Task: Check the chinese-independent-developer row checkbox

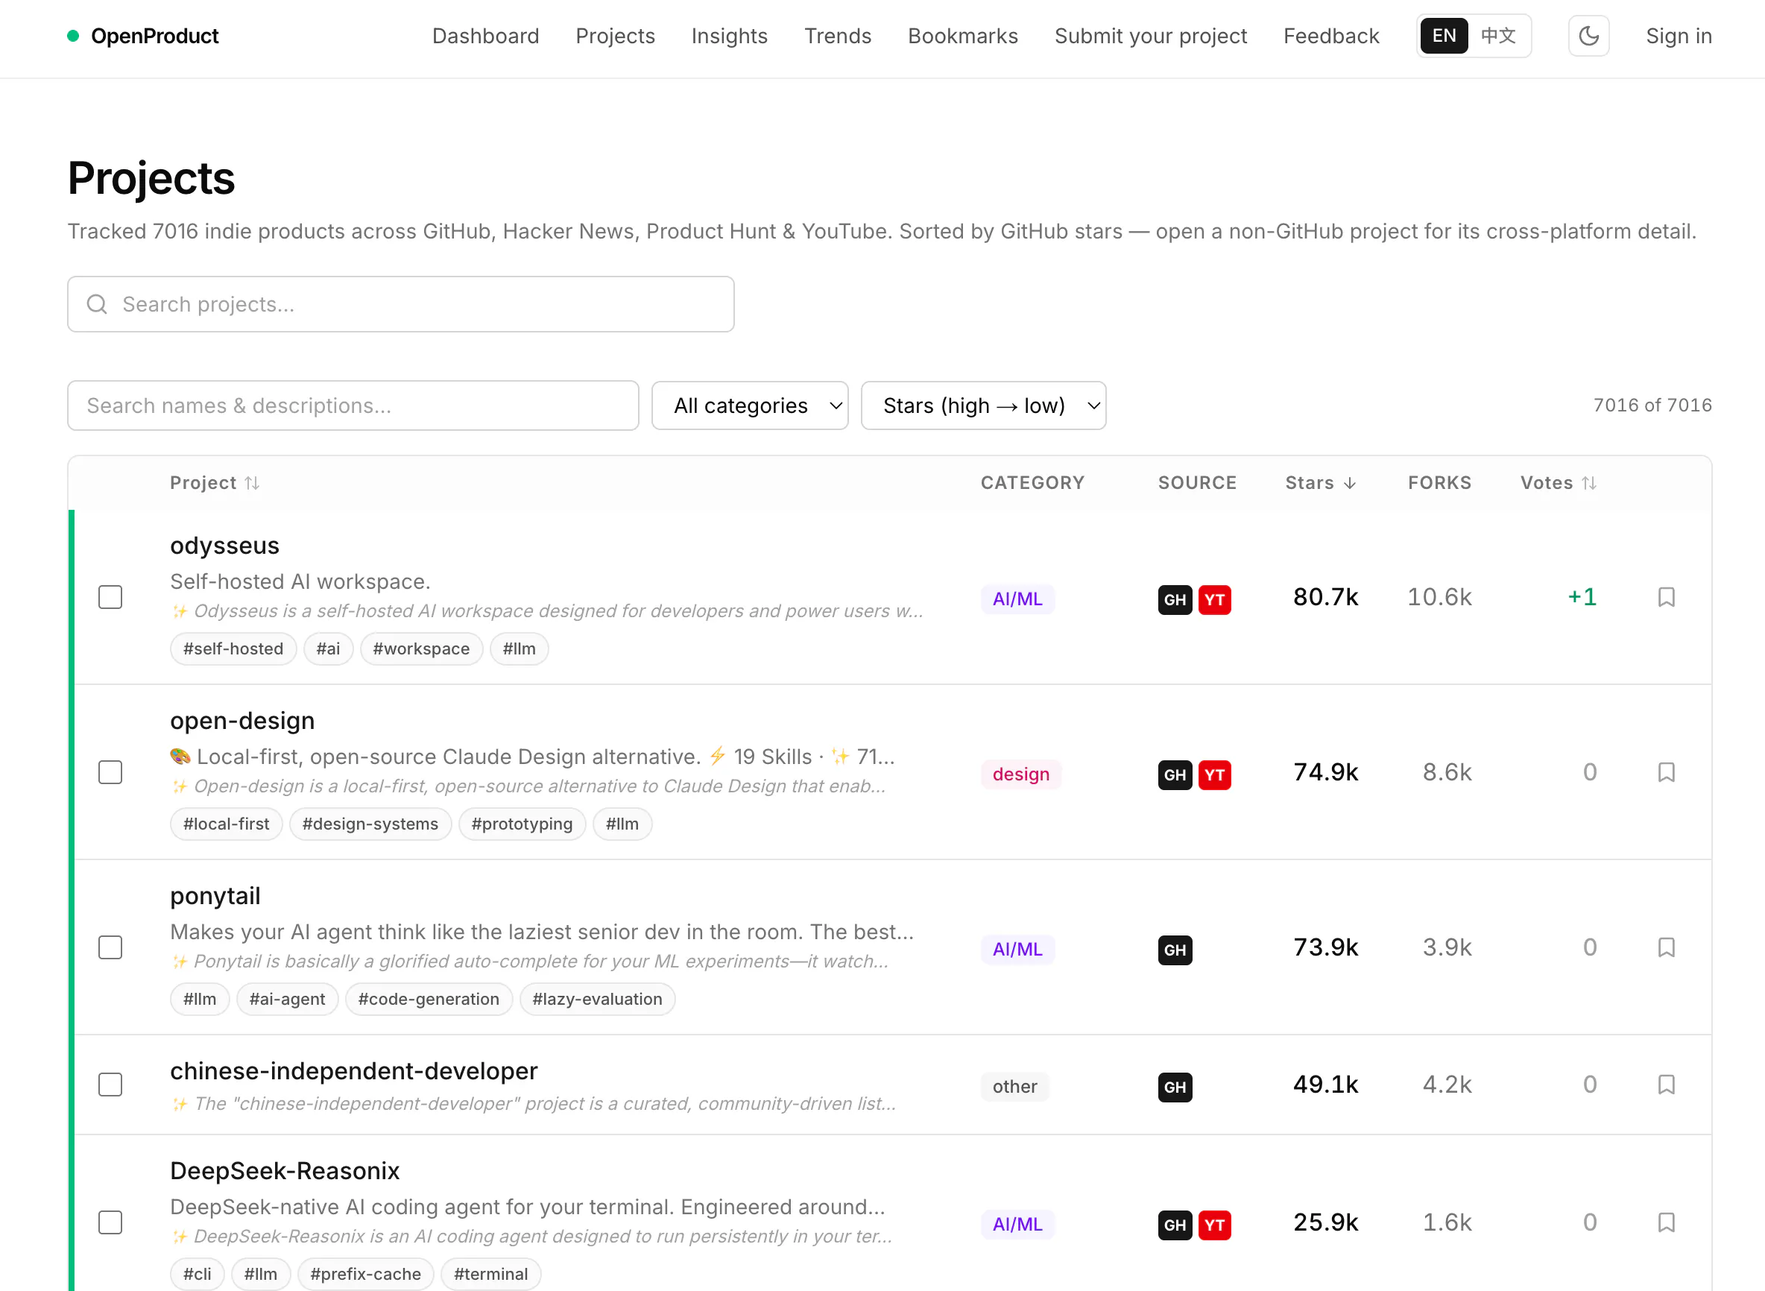Action: (110, 1085)
